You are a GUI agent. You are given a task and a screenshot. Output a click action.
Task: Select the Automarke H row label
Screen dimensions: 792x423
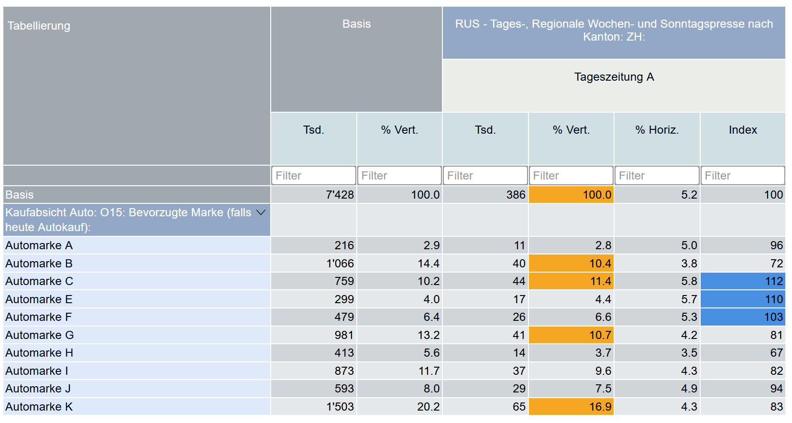[39, 353]
